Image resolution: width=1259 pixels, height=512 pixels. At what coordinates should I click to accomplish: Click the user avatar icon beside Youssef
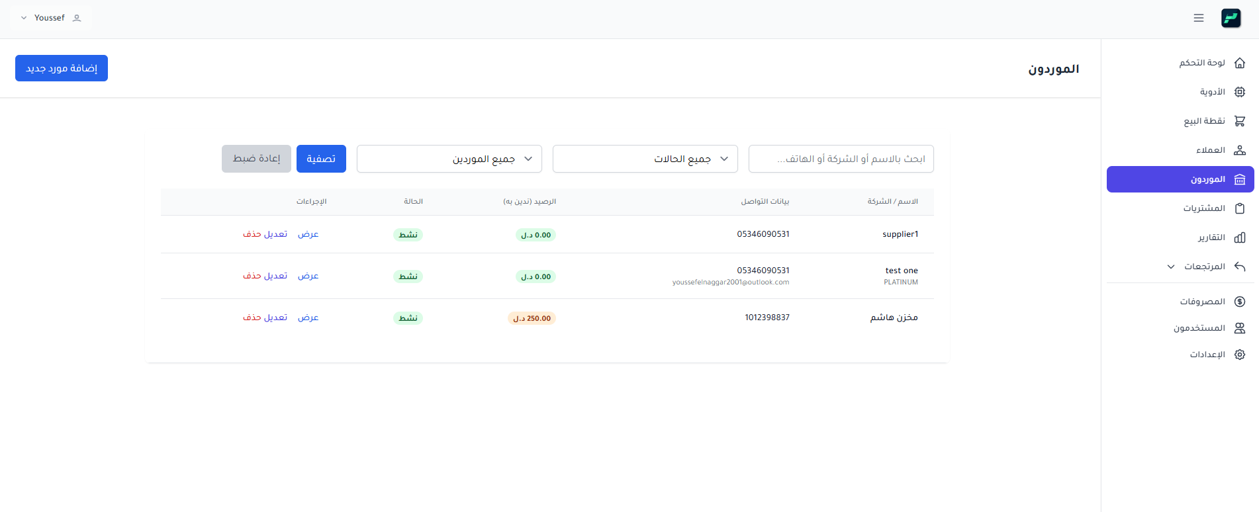click(77, 18)
